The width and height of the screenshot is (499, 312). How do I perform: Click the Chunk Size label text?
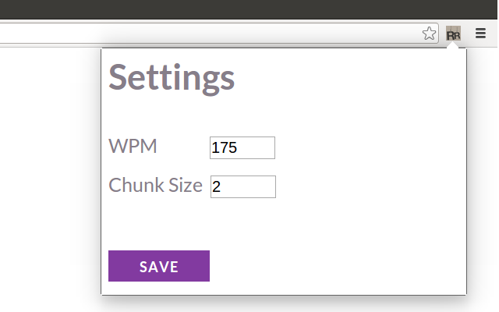pyautogui.click(x=155, y=185)
